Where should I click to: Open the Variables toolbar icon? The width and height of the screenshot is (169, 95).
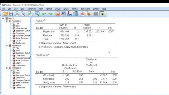click(x=75, y=14)
